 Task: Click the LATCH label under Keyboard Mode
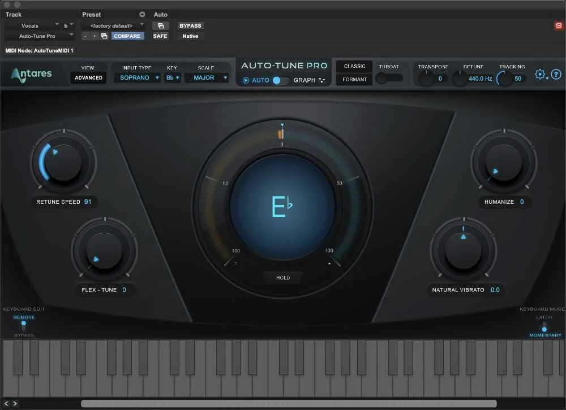tap(544, 317)
